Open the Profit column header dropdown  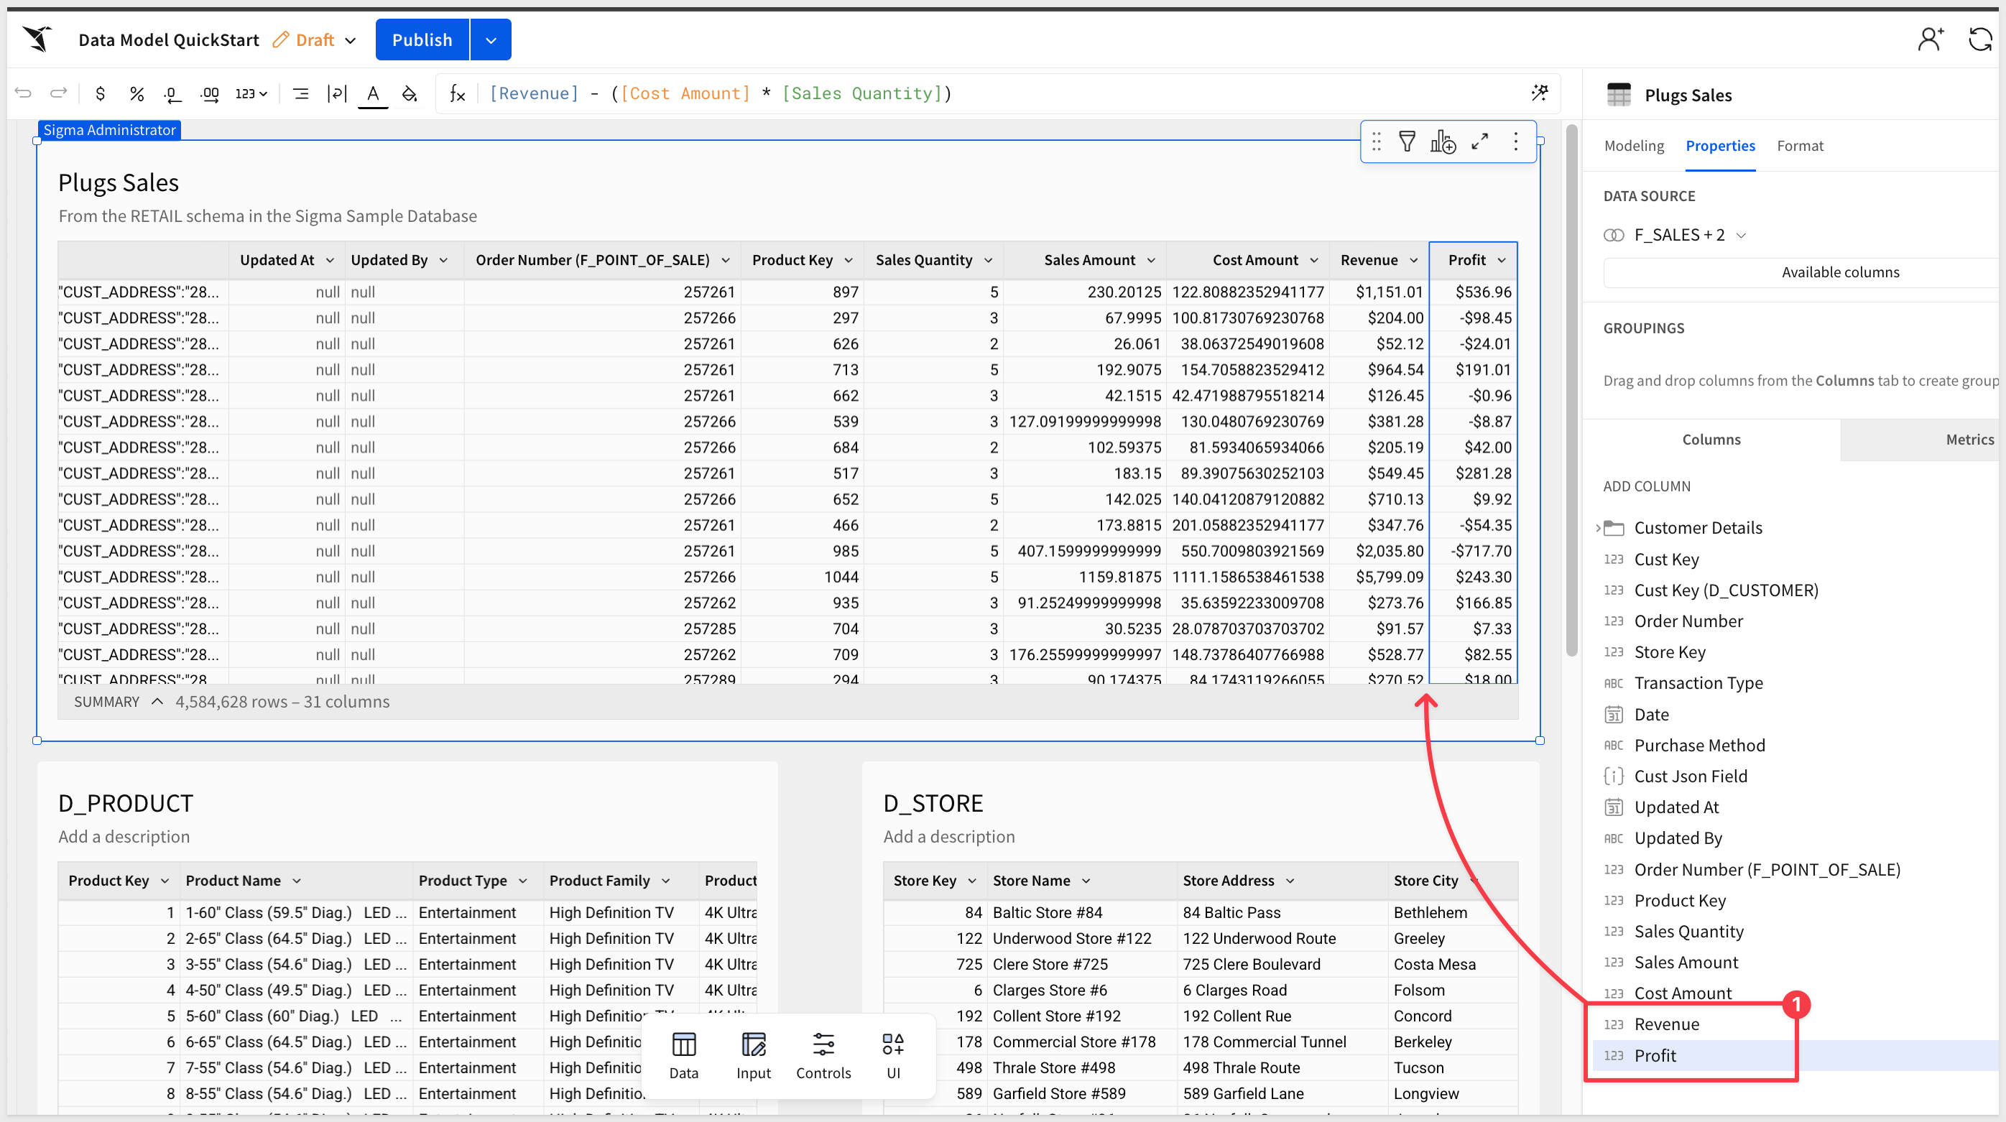[1502, 260]
